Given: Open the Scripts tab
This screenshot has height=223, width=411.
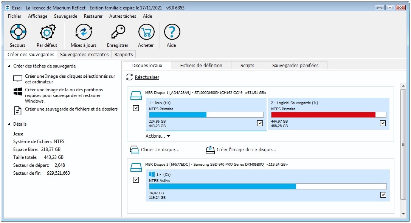Looking at the screenshot, I should tap(247, 66).
